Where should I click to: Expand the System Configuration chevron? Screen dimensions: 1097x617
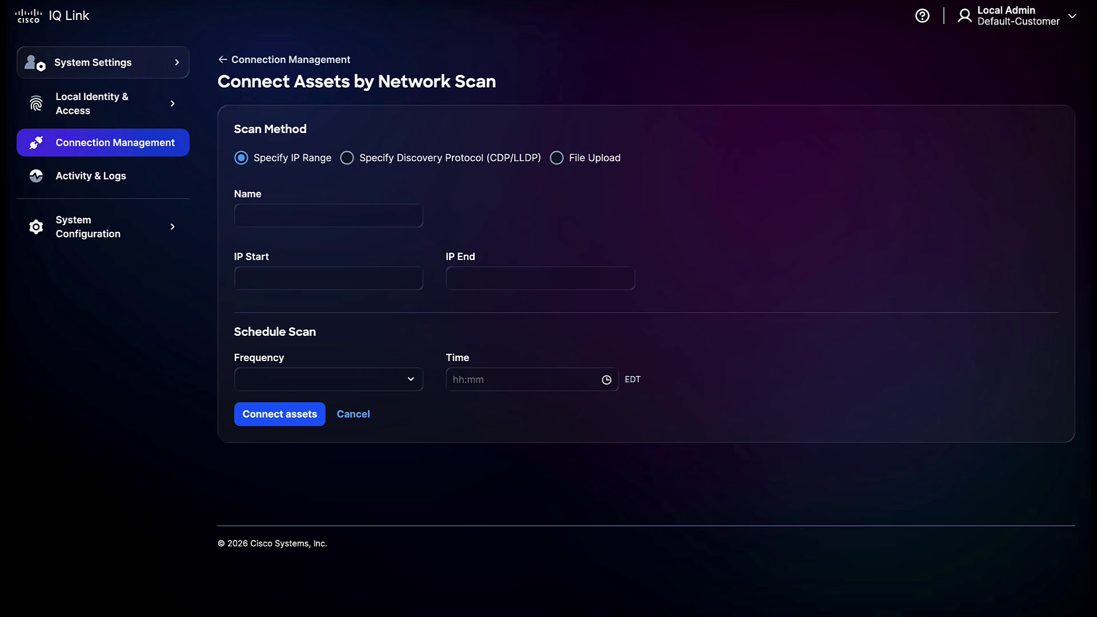(173, 227)
